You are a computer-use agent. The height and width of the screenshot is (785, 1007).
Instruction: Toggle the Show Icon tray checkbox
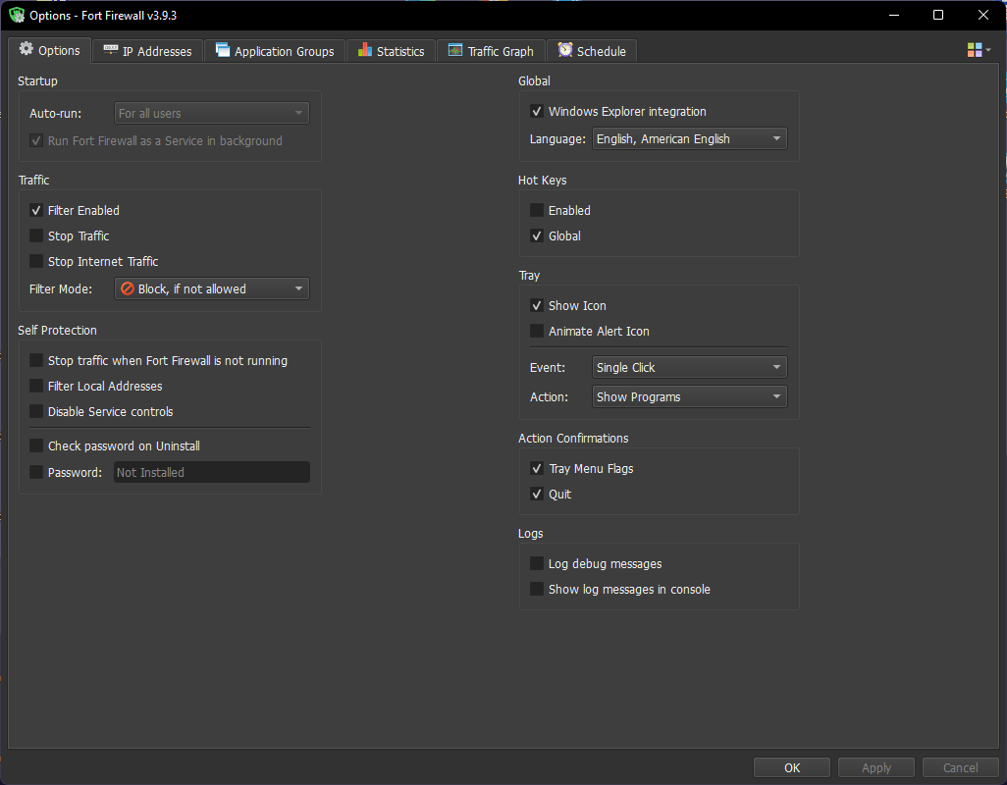(537, 305)
